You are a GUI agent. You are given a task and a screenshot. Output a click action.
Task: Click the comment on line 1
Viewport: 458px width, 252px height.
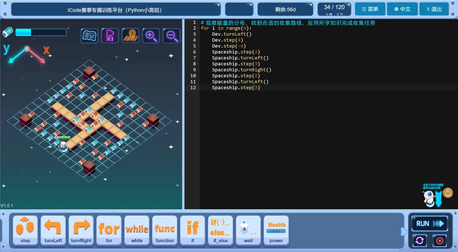288,23
